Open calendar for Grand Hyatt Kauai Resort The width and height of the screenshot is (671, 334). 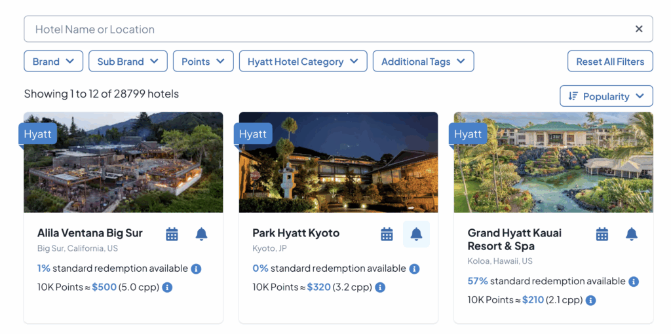pos(602,234)
